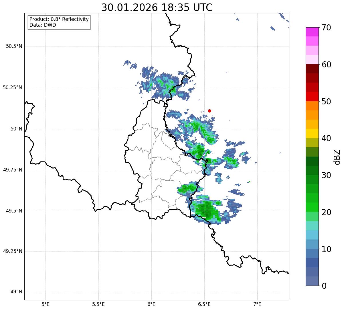Click the title '30.01.2026 18:35 UTC'

(x=157, y=7)
